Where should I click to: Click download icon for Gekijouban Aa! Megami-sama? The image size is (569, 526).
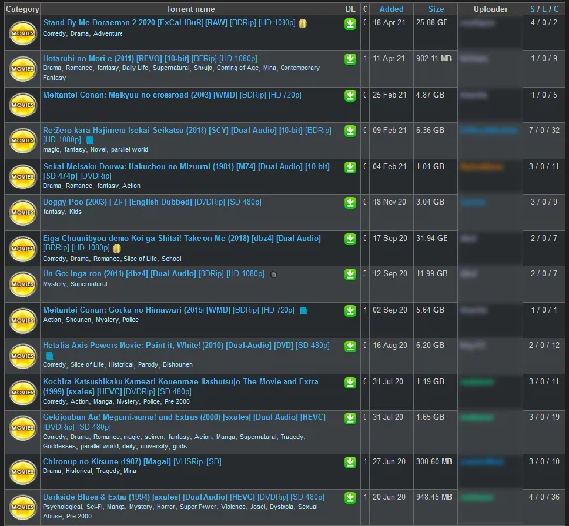click(x=350, y=418)
